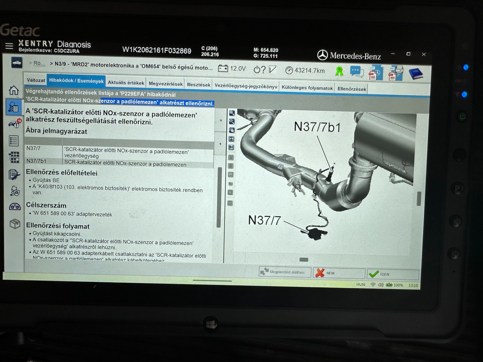The width and height of the screenshot is (483, 362).
Task: Open the package box sidebar icon
Action: 15,224
